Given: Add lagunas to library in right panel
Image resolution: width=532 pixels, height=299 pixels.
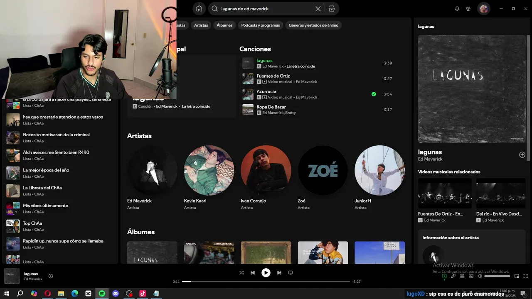Looking at the screenshot, I should [x=522, y=155].
